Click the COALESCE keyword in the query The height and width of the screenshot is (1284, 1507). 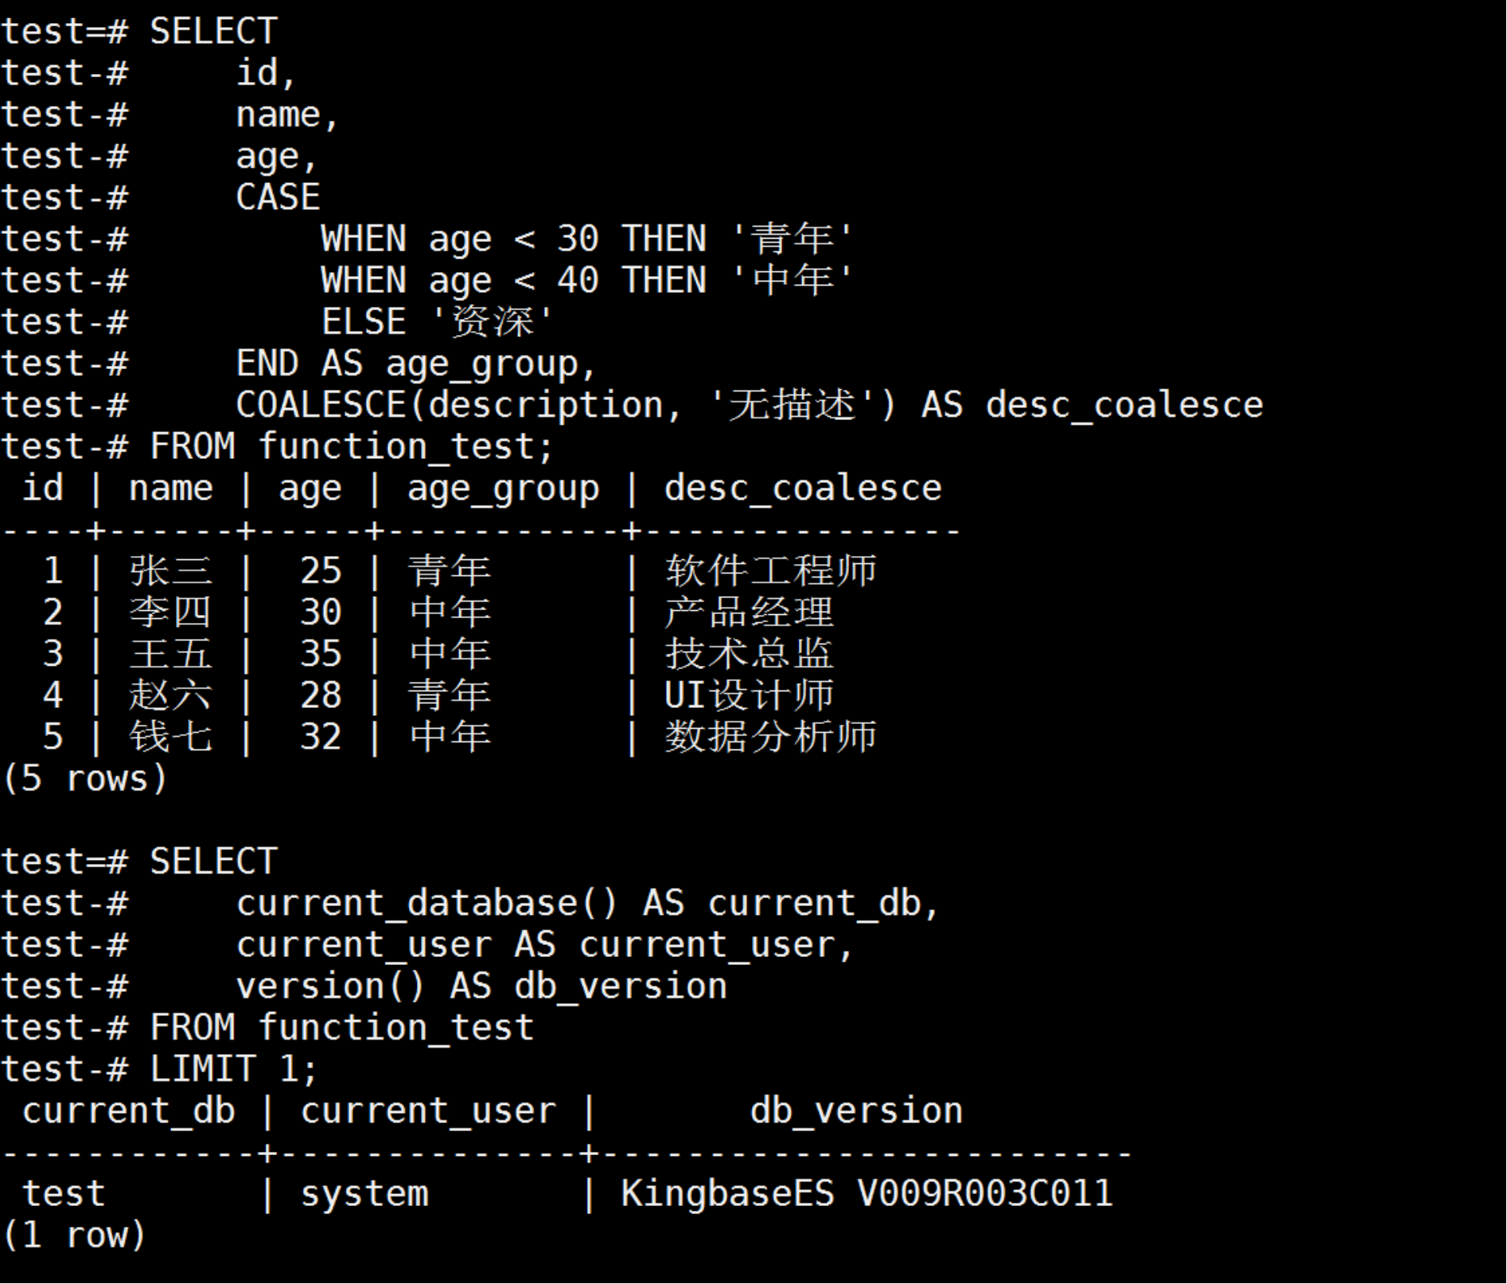point(321,405)
